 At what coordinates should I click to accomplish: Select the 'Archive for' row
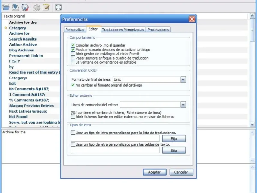tap(19, 33)
